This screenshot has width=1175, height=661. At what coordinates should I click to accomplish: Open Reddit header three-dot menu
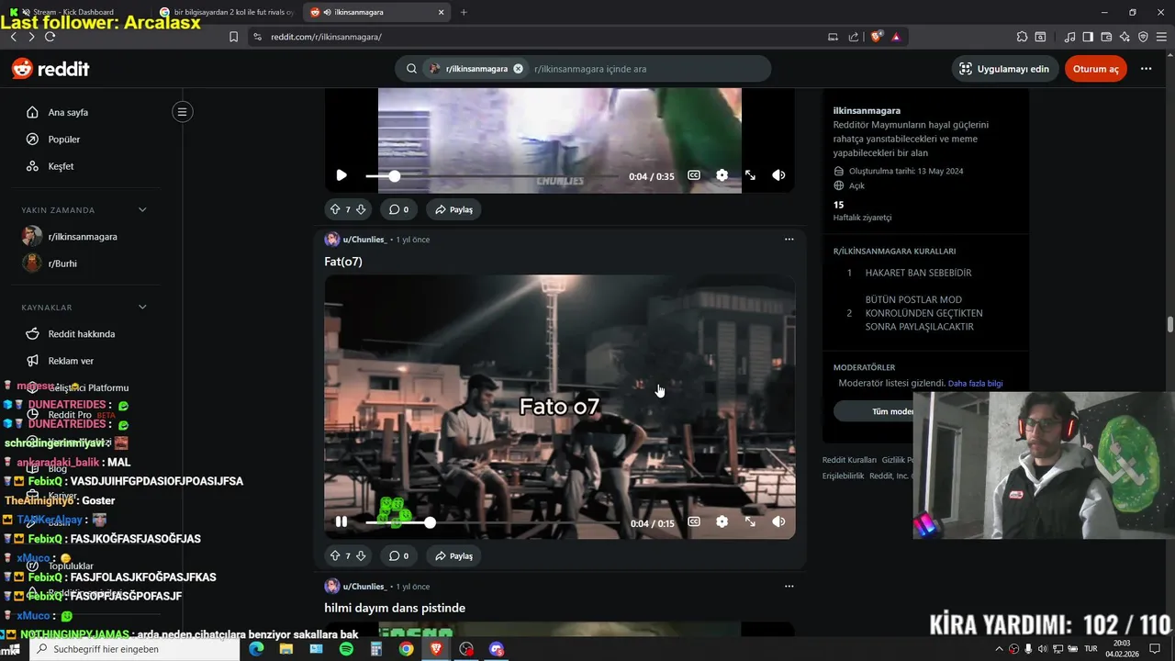click(x=1146, y=69)
